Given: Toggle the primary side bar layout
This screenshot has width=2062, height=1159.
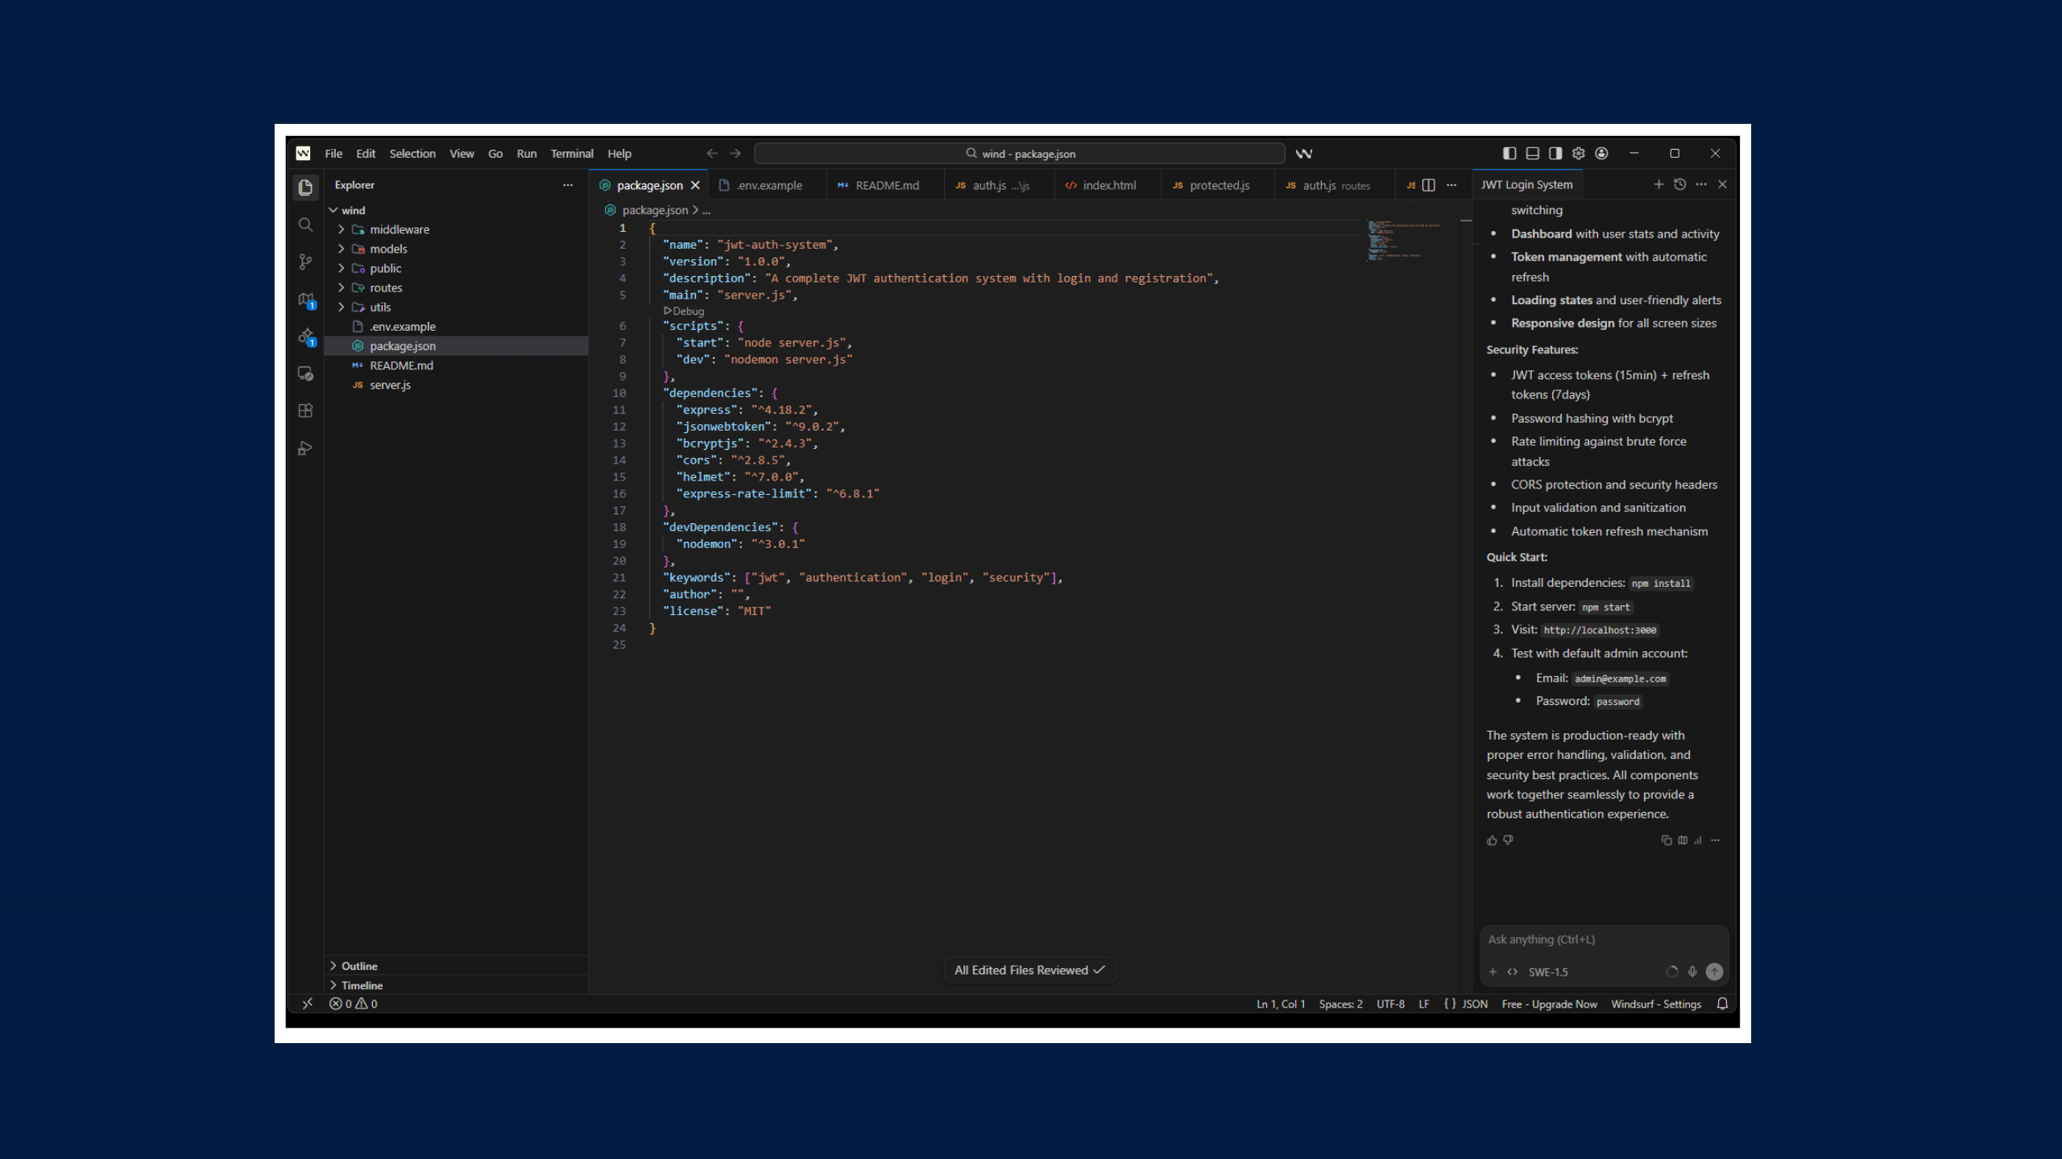Looking at the screenshot, I should pyautogui.click(x=1509, y=153).
